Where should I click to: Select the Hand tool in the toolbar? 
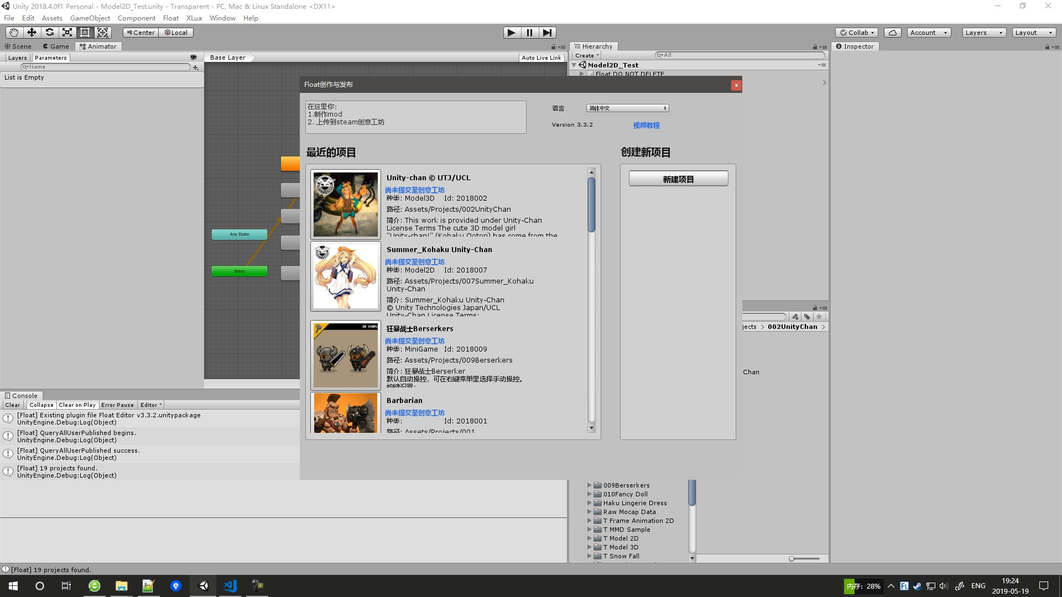pyautogui.click(x=14, y=33)
